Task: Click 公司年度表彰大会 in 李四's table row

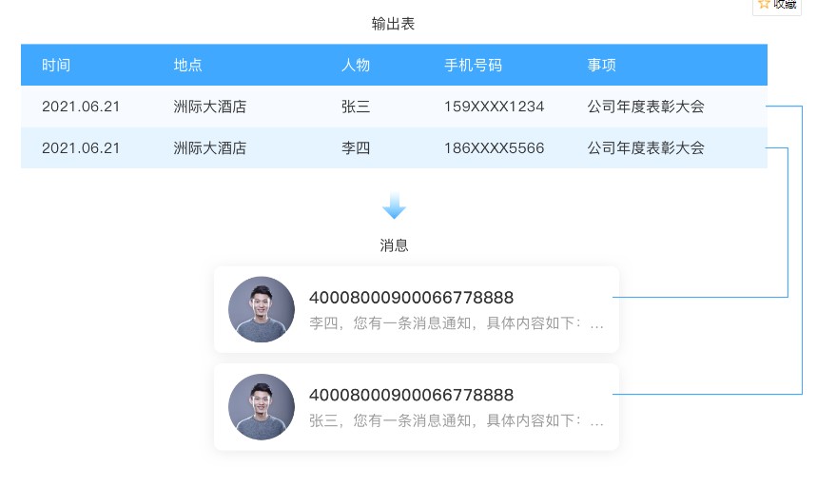Action: pyautogui.click(x=646, y=147)
